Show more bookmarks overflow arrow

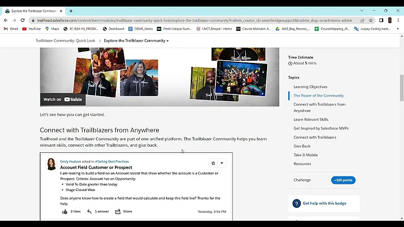tap(398, 29)
